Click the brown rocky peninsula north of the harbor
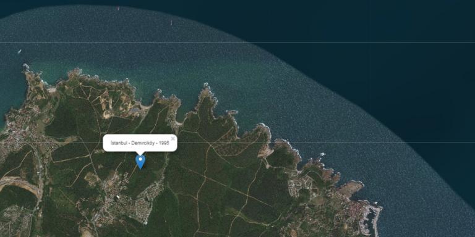The image size is (475, 237). point(351,189)
